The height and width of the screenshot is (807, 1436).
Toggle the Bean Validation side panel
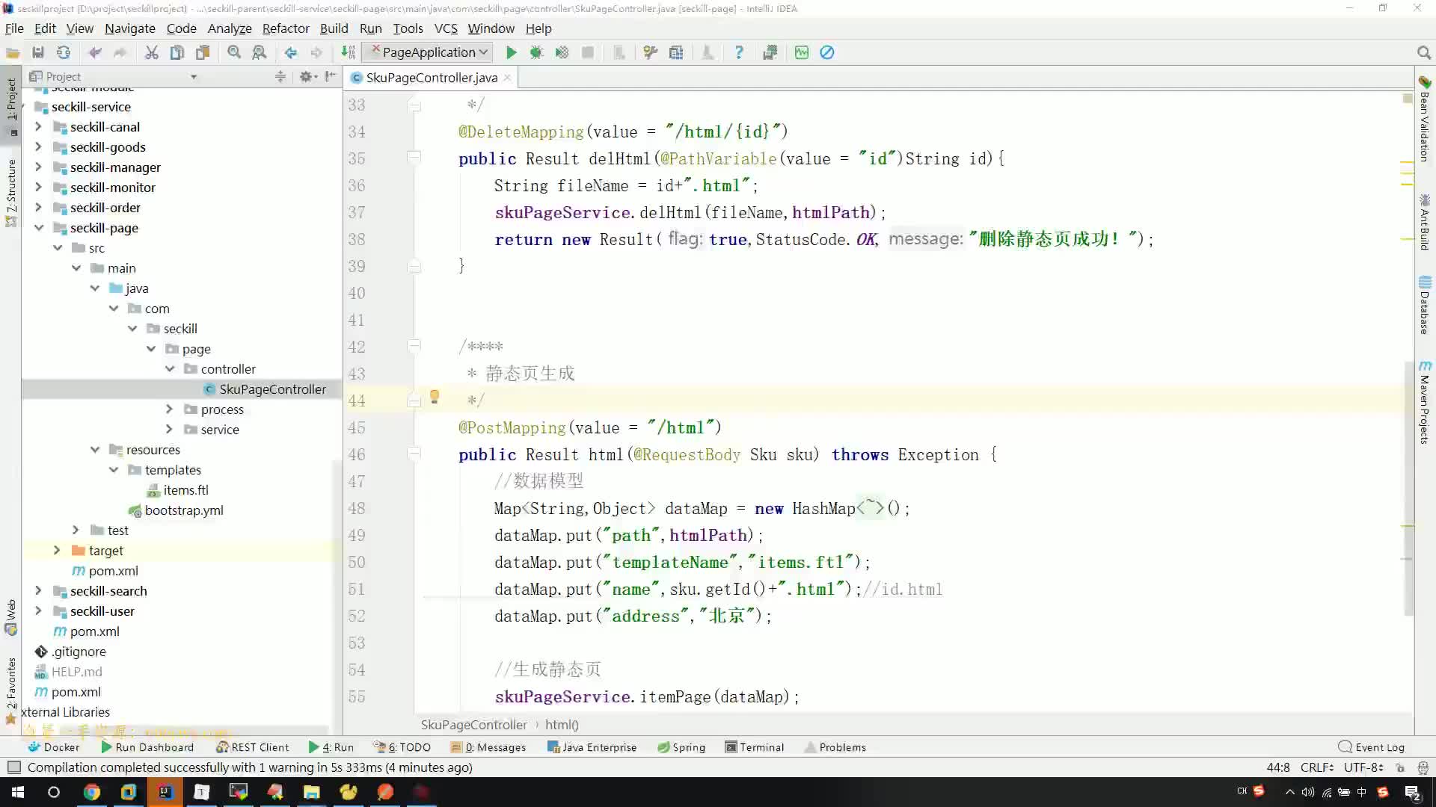(x=1425, y=119)
